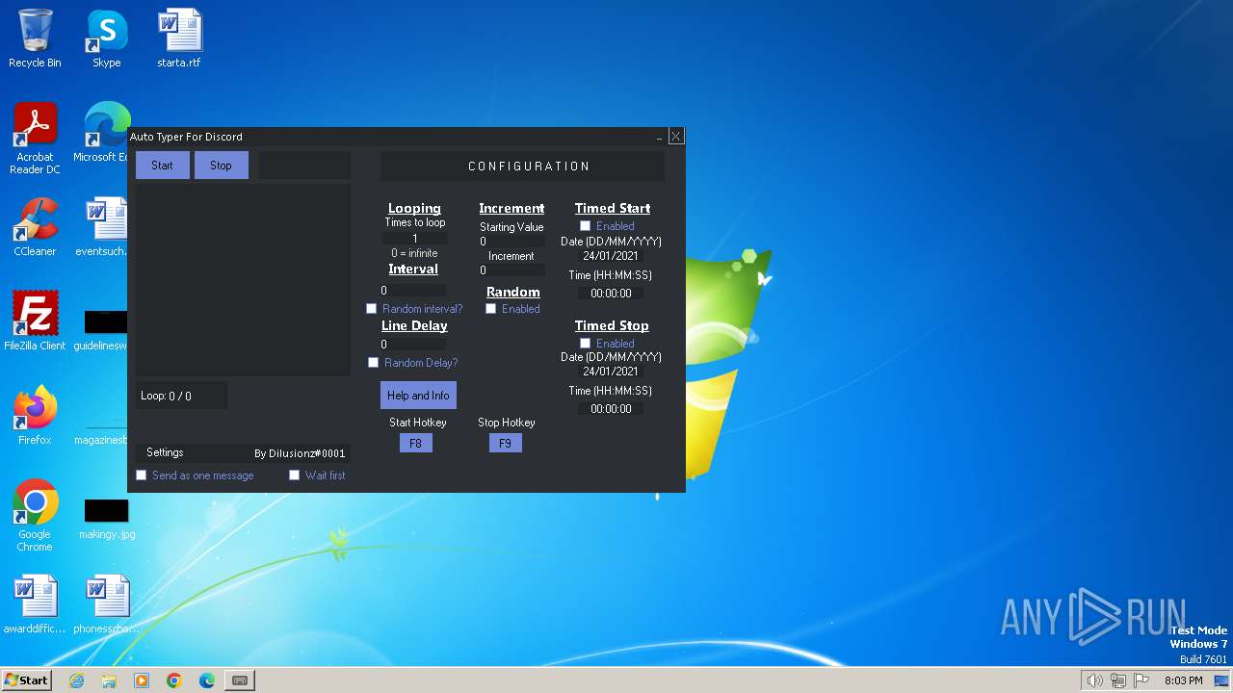Open Chrome from the taskbar
1233x693 pixels.
174,680
